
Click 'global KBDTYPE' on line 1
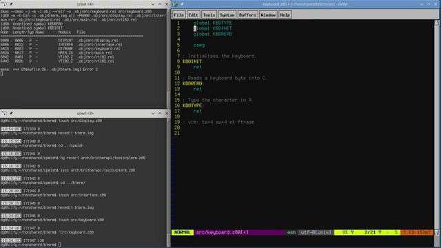click(213, 23)
